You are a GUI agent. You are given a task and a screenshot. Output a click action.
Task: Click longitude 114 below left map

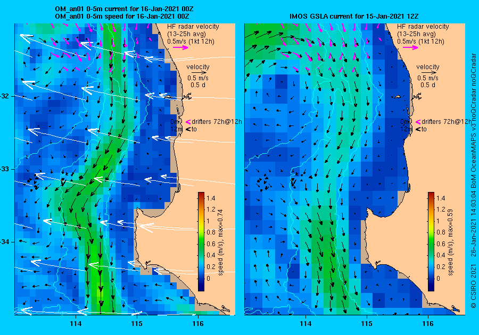click(76, 324)
